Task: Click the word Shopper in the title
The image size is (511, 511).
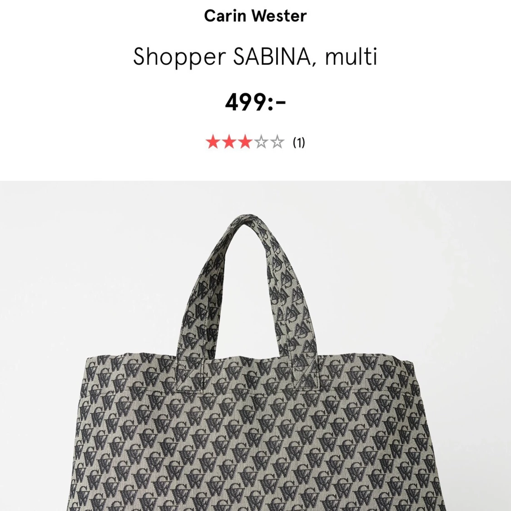Action: click(x=179, y=57)
